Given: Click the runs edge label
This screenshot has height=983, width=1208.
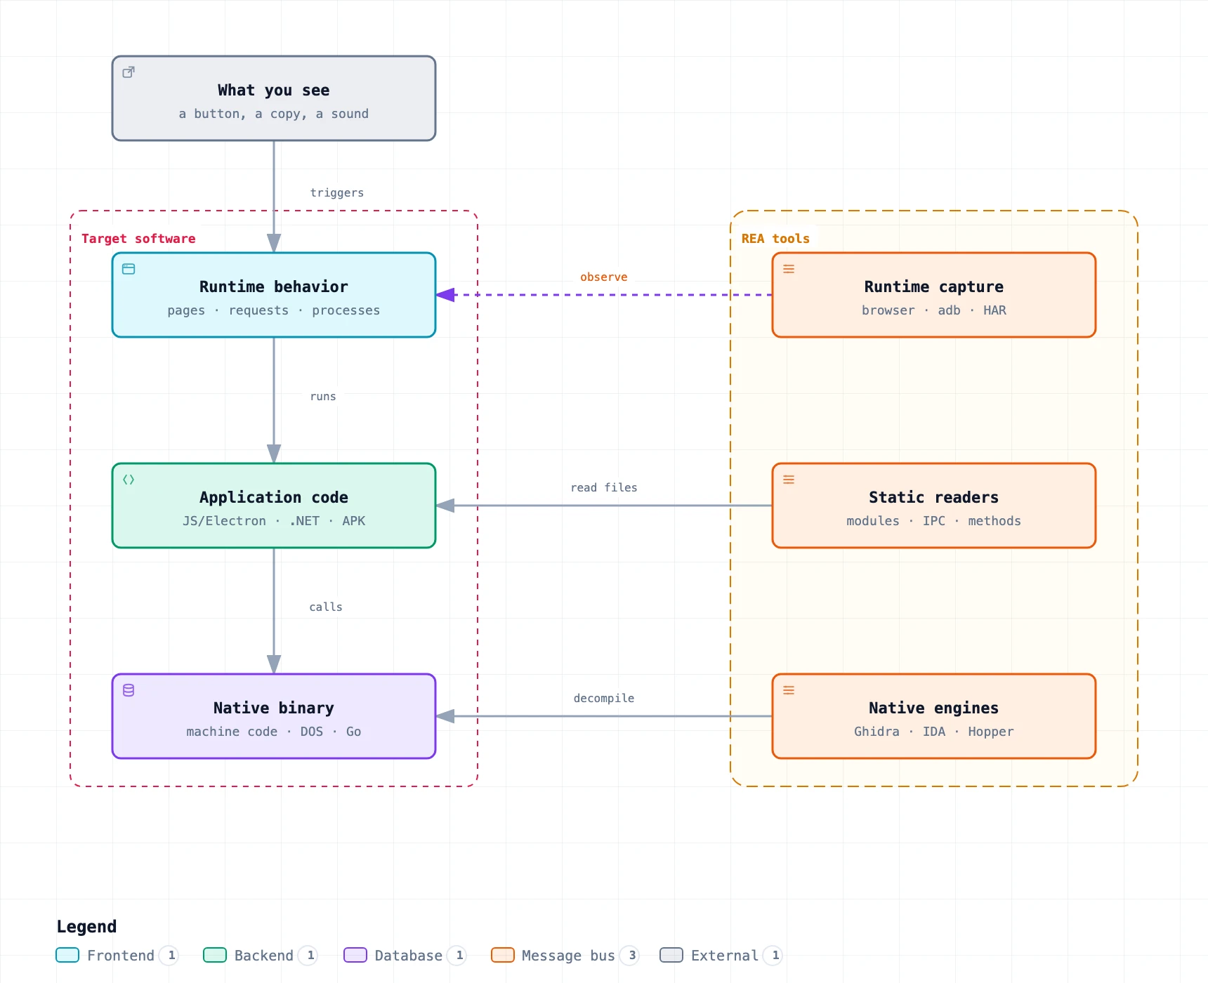Looking at the screenshot, I should pyautogui.click(x=323, y=396).
